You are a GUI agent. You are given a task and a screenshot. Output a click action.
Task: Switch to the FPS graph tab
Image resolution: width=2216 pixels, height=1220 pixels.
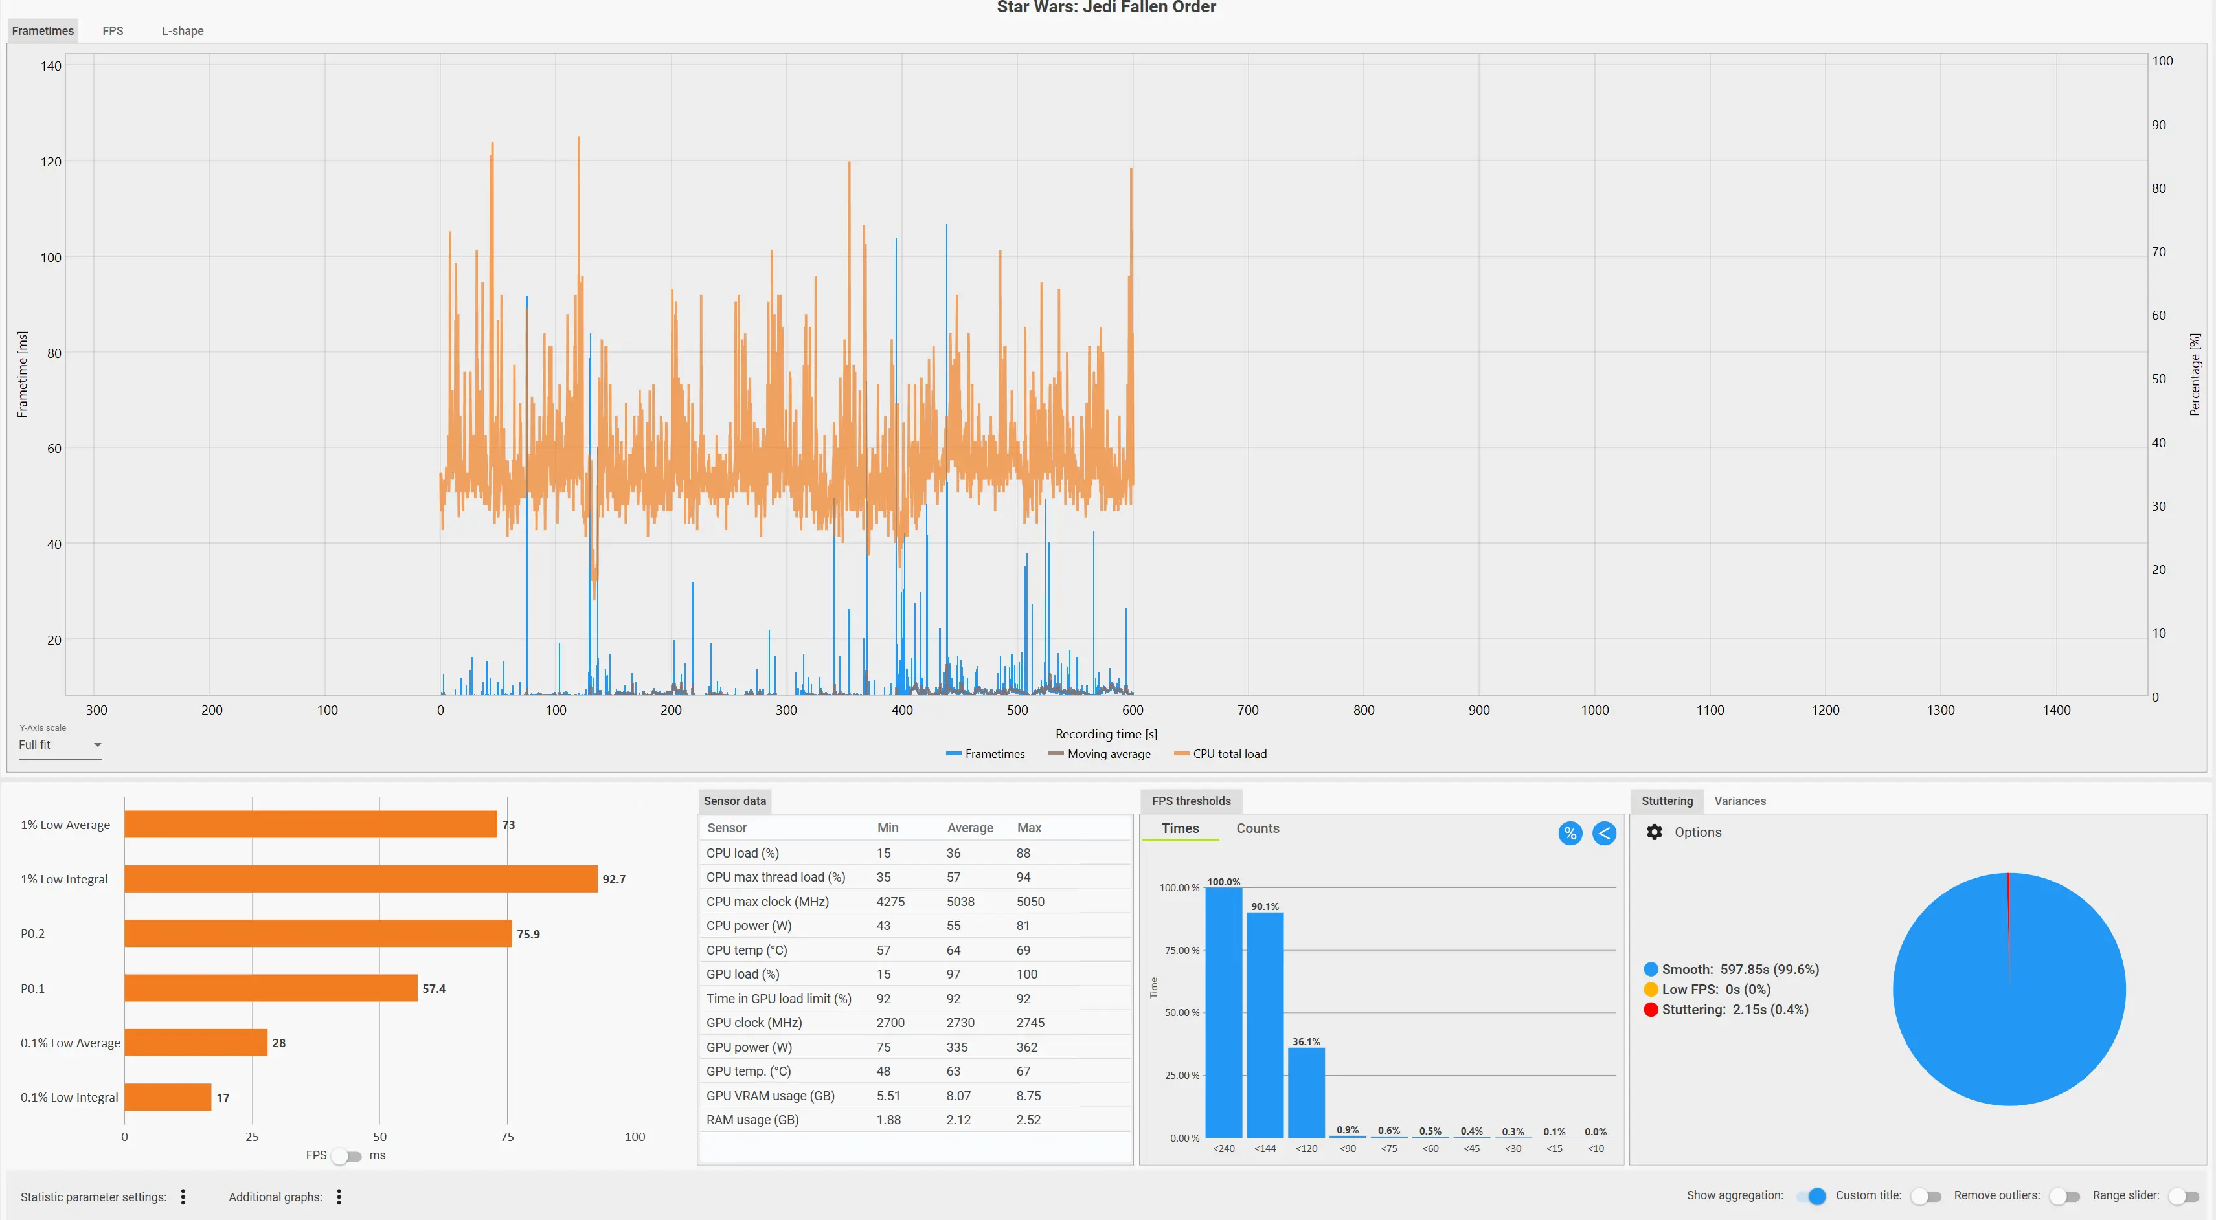[113, 31]
